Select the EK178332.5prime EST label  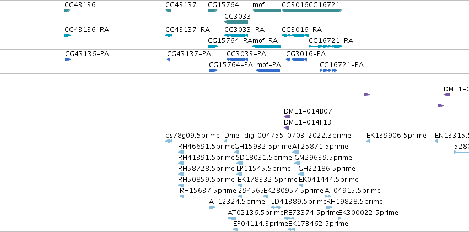(x=267, y=180)
